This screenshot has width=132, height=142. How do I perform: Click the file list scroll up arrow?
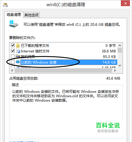coord(120,45)
